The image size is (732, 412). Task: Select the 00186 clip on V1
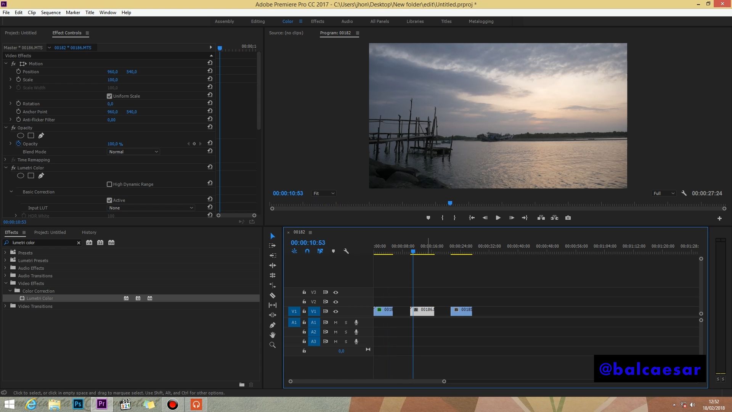pyautogui.click(x=422, y=311)
